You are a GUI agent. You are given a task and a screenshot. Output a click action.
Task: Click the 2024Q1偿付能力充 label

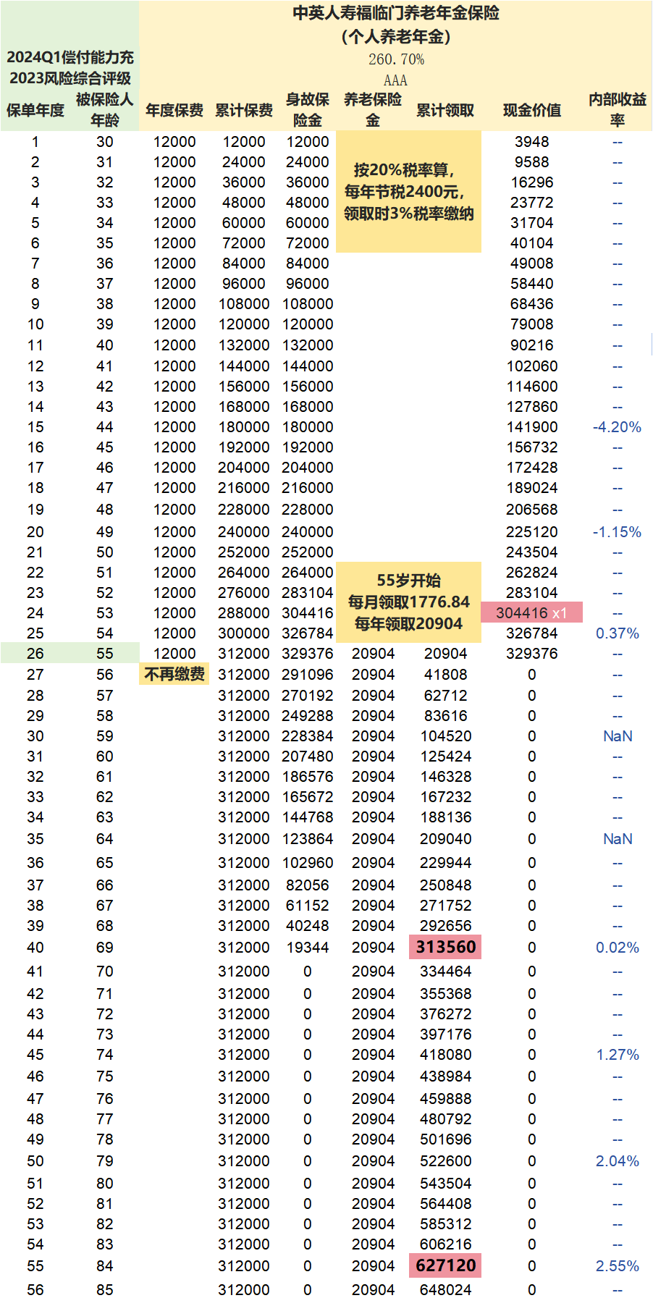coord(70,57)
